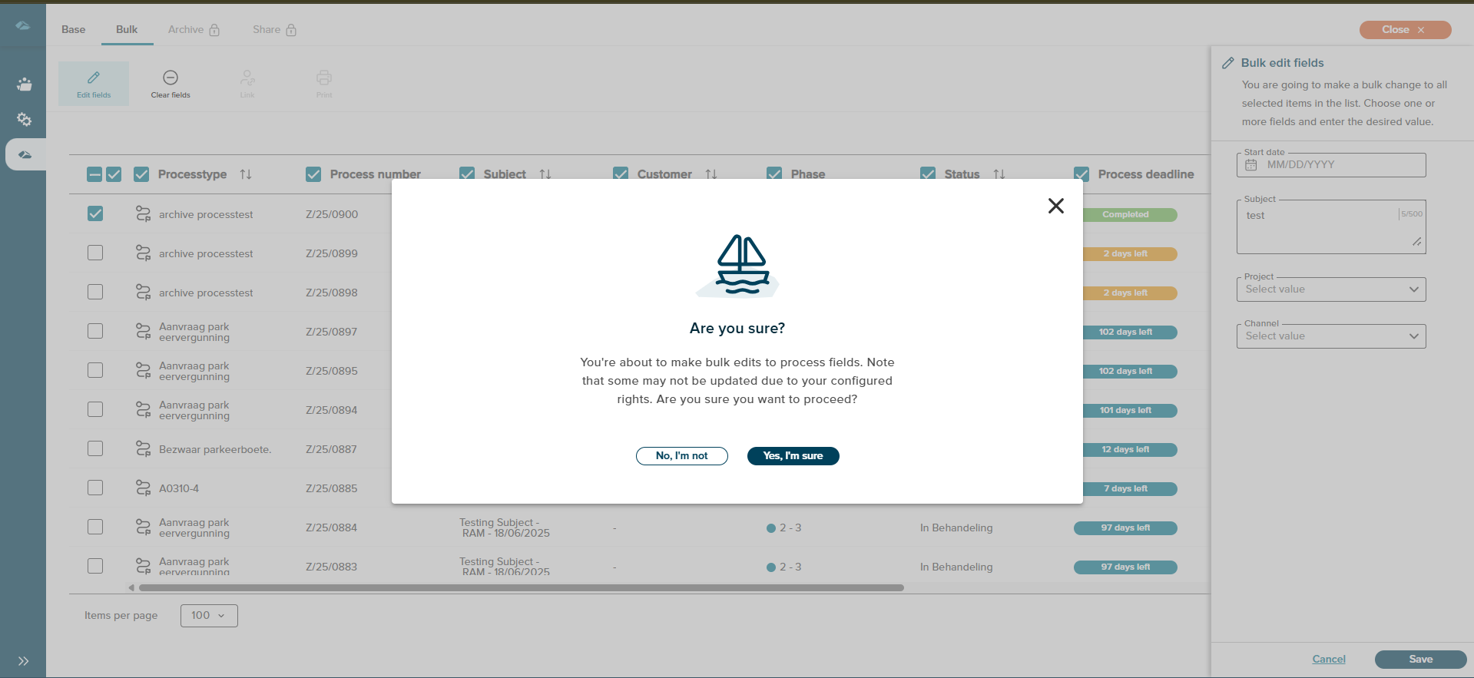Screen dimensions: 1474x678
Task: Click the Start date input field
Action: pos(1331,165)
